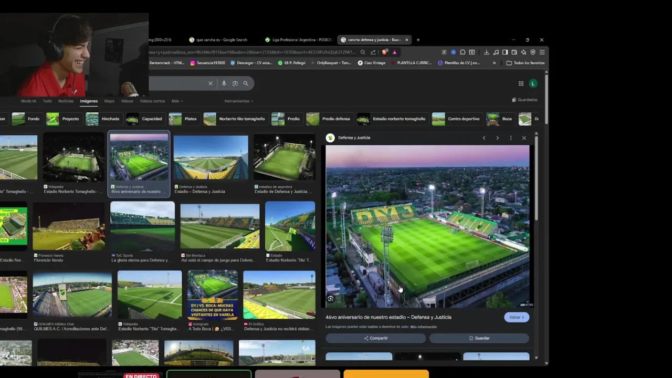Toggle the browser sidebar panel icon
Viewport: 672px width, 378px height.
tap(505, 52)
